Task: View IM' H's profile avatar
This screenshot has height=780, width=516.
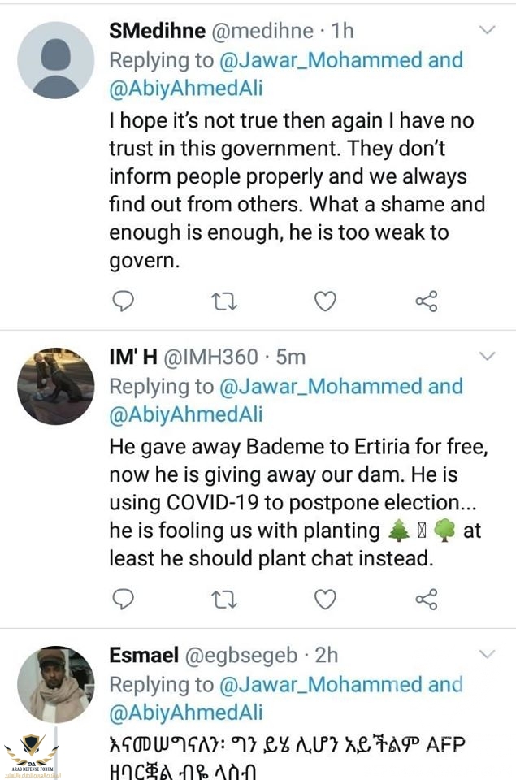Action: pos(56,386)
